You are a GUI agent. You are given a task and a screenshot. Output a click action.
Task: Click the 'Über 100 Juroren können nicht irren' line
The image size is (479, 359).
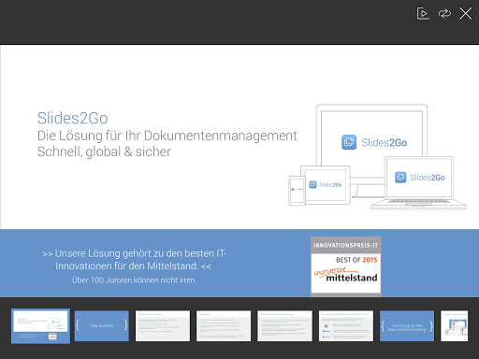click(135, 280)
